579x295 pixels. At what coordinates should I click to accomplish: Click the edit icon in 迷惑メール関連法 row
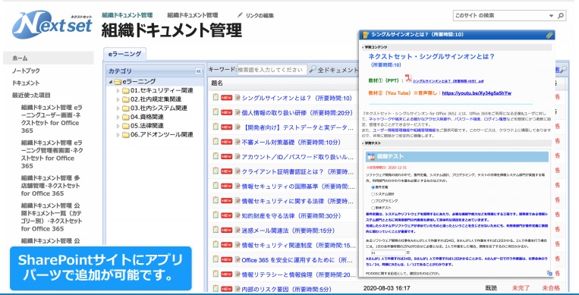(238, 231)
